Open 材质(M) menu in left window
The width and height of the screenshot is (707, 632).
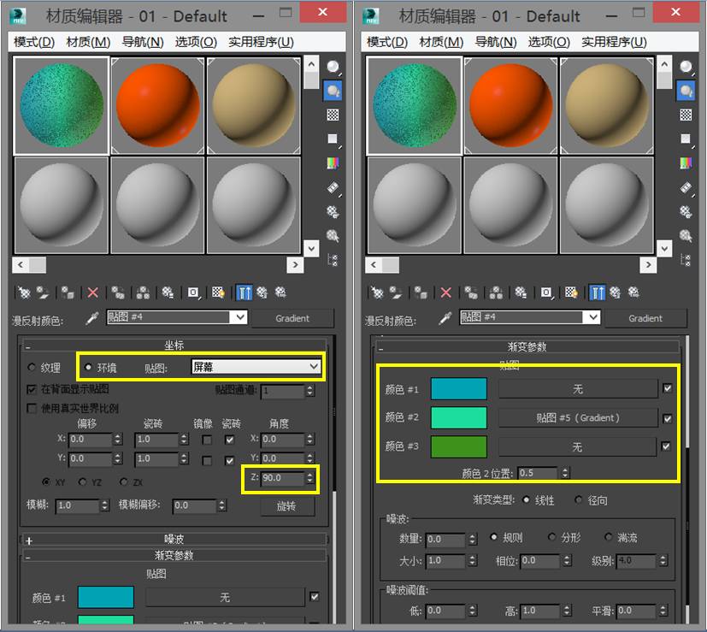(x=88, y=42)
